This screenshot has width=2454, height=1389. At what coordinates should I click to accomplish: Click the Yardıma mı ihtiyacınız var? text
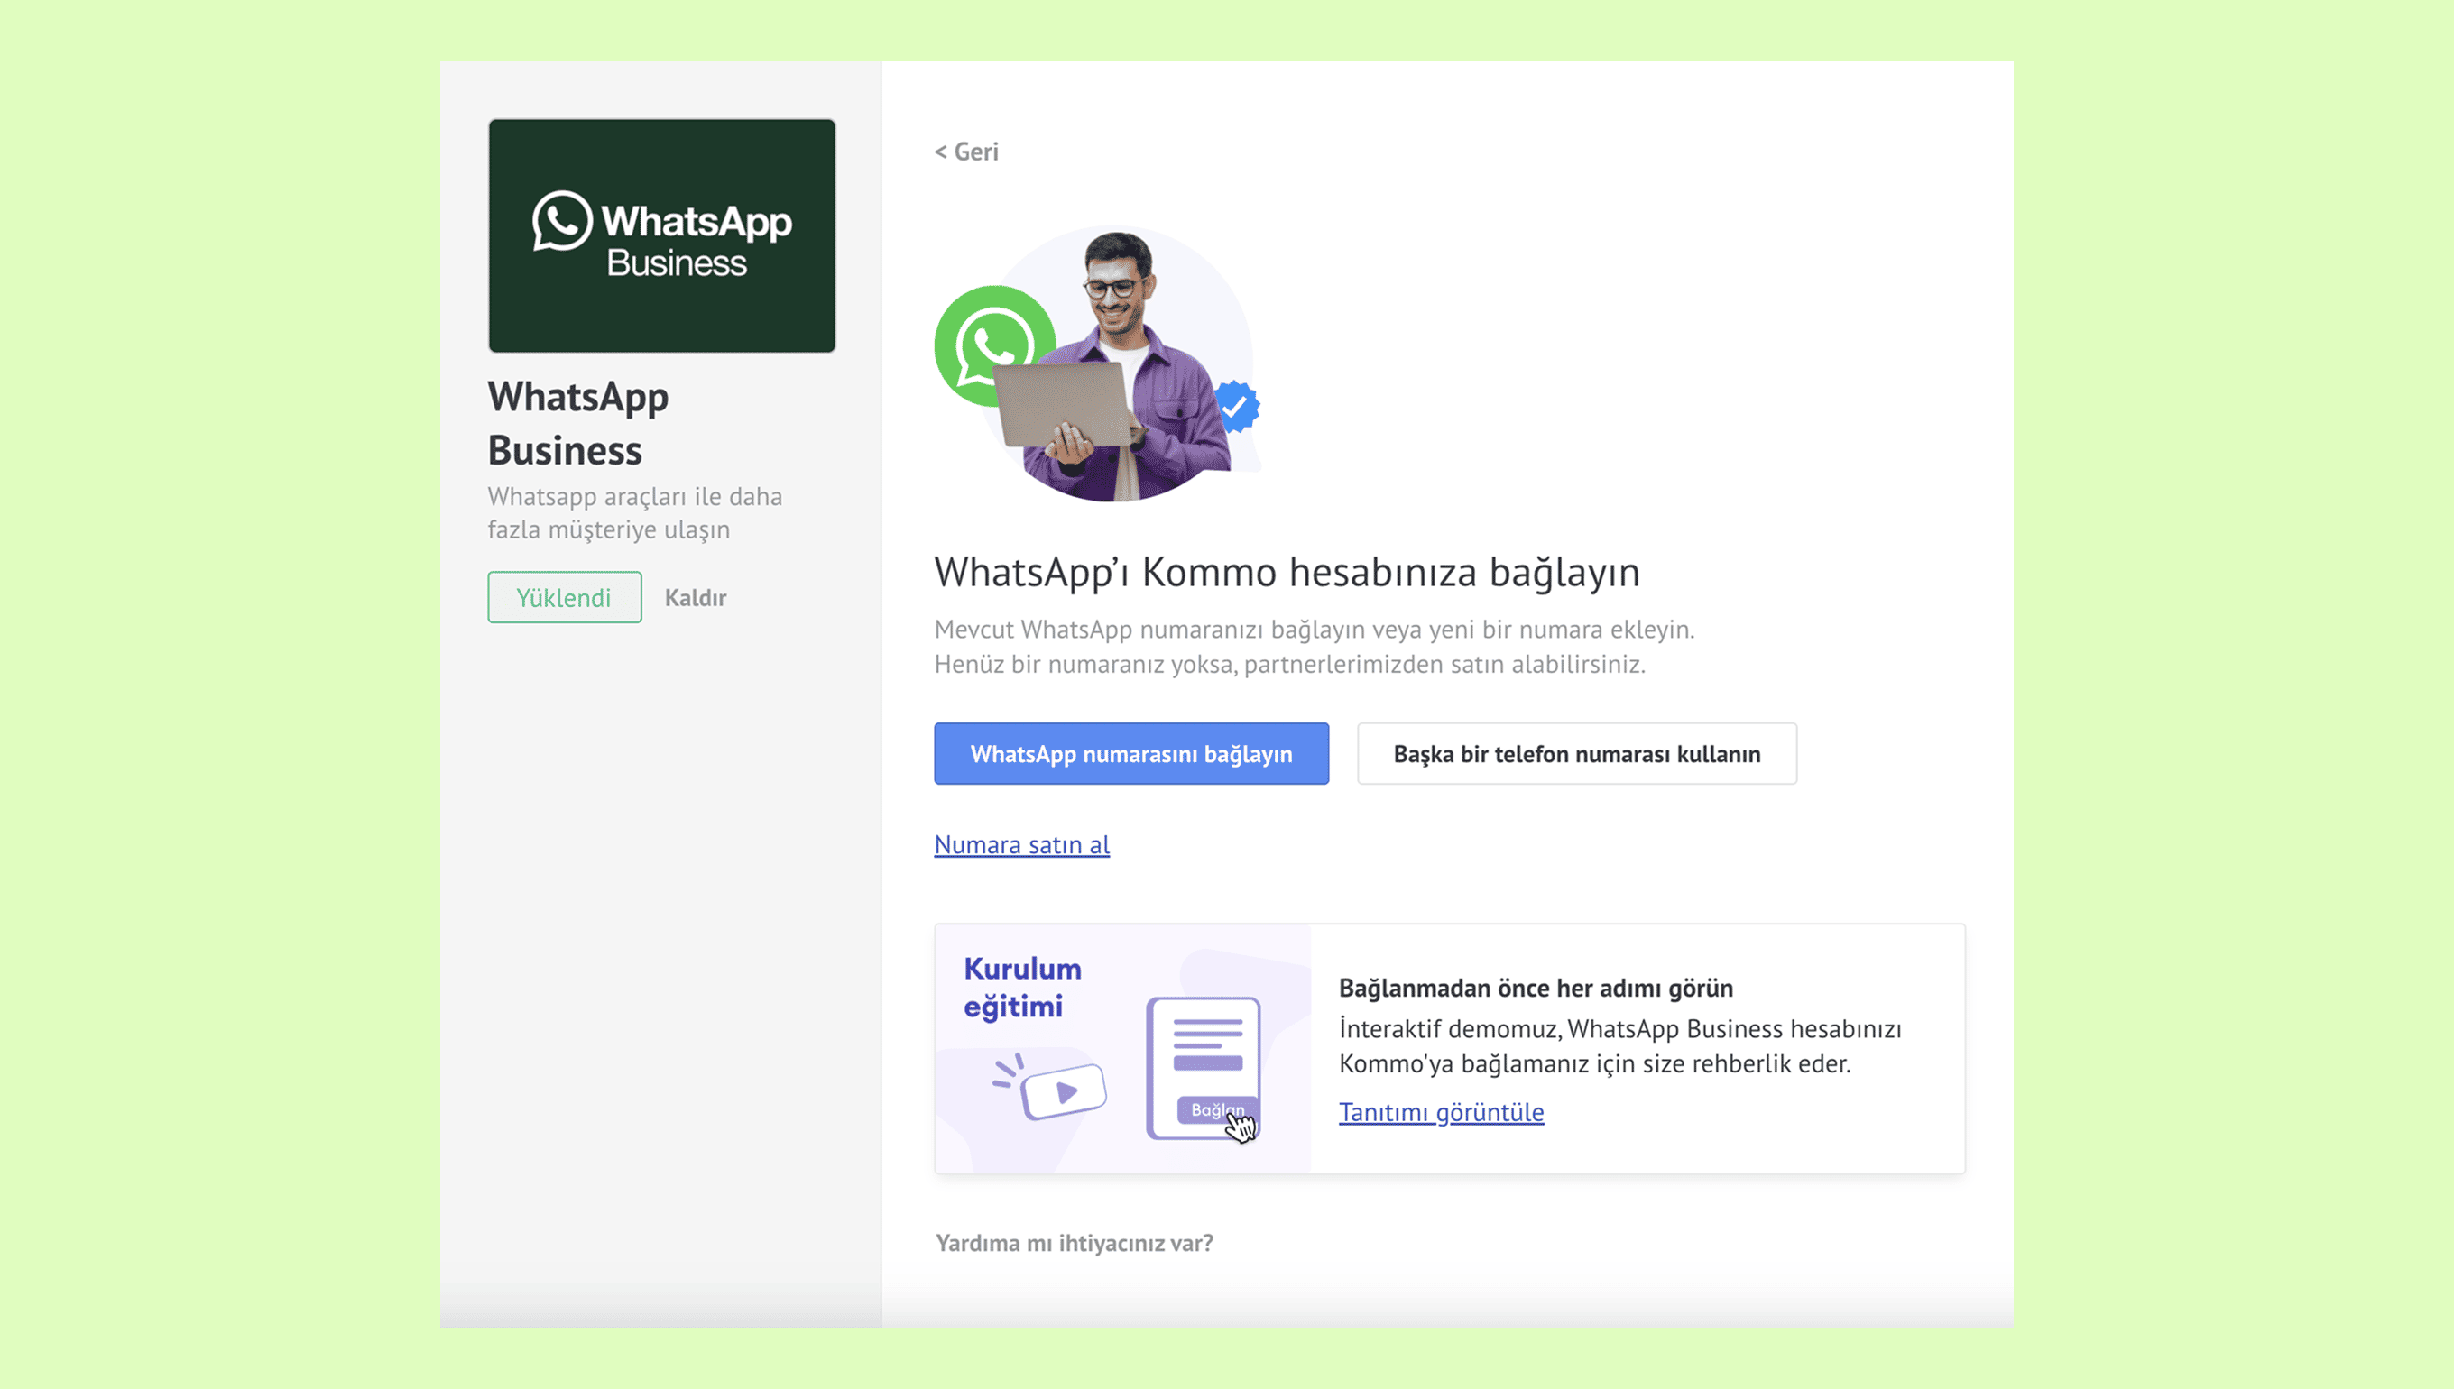coord(1075,1243)
